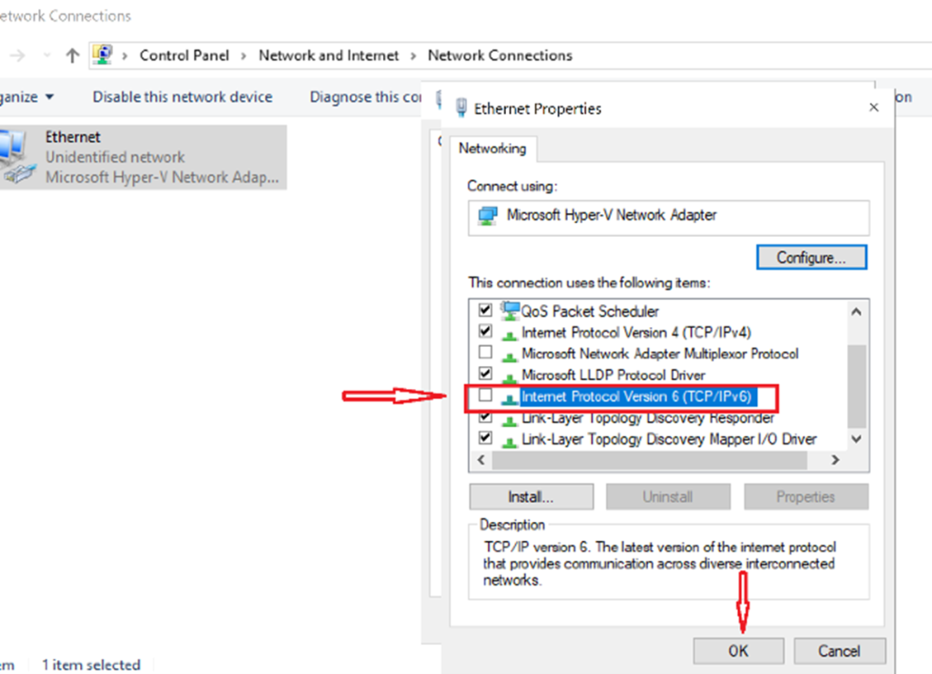Click the Configure... button
This screenshot has width=932, height=674.
pyautogui.click(x=811, y=258)
